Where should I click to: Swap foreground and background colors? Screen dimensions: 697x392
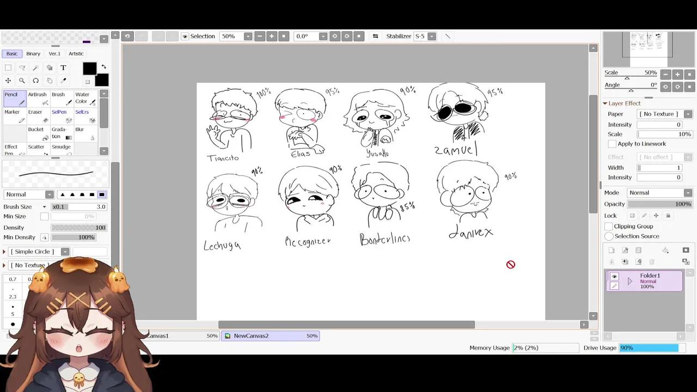pyautogui.click(x=103, y=67)
